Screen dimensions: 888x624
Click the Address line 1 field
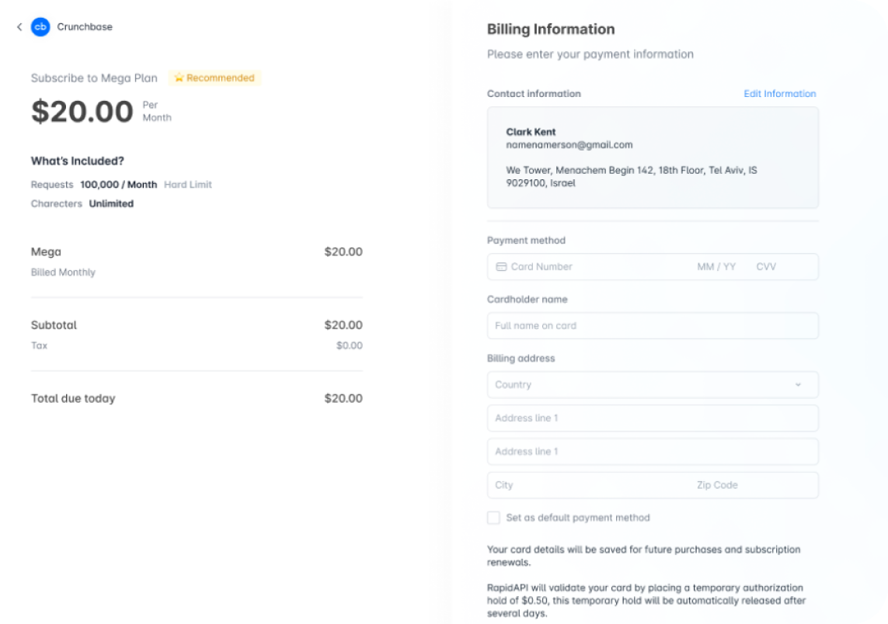pos(652,418)
